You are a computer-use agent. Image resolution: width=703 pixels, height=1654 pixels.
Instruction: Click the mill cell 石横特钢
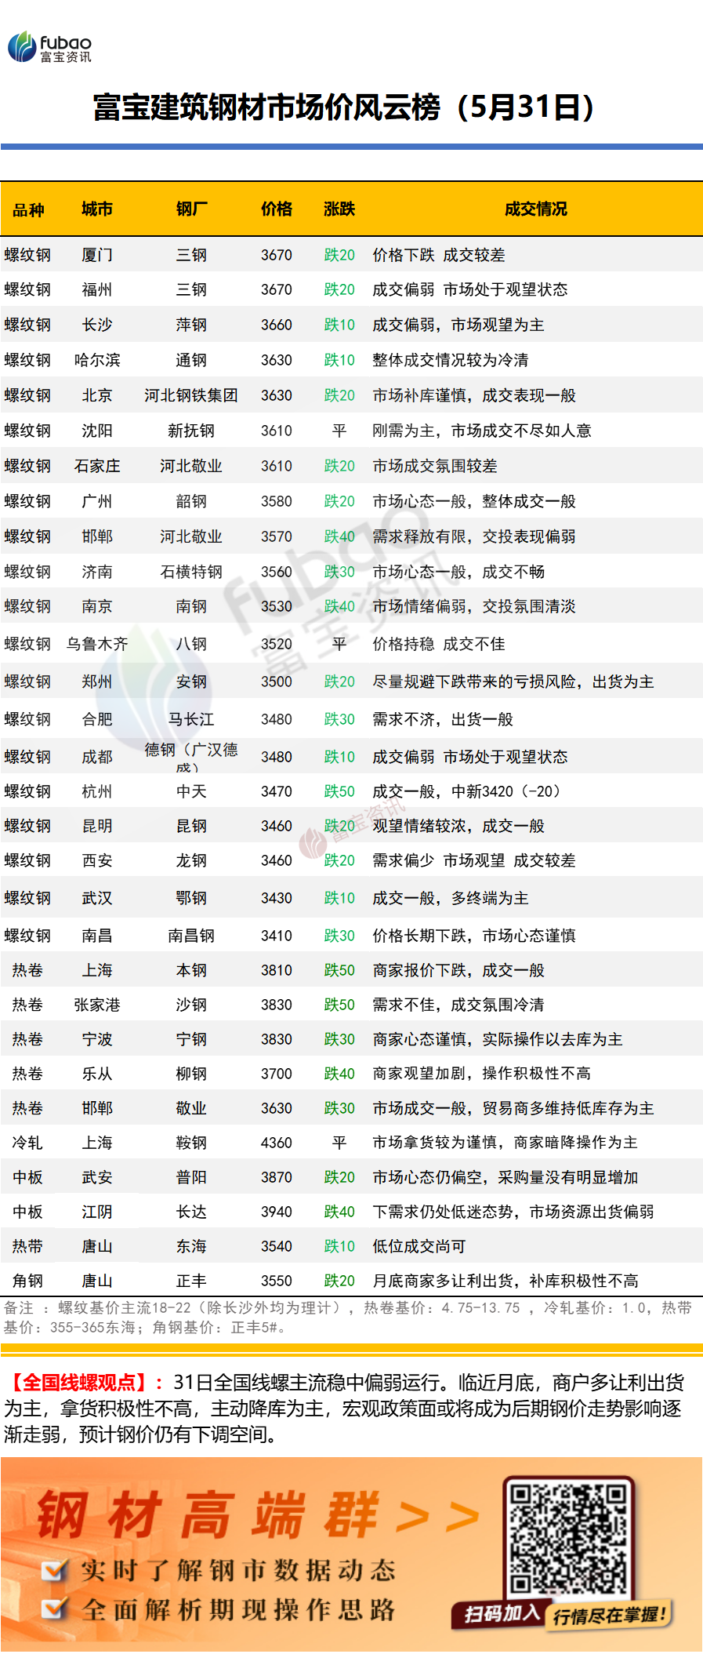pyautogui.click(x=191, y=572)
